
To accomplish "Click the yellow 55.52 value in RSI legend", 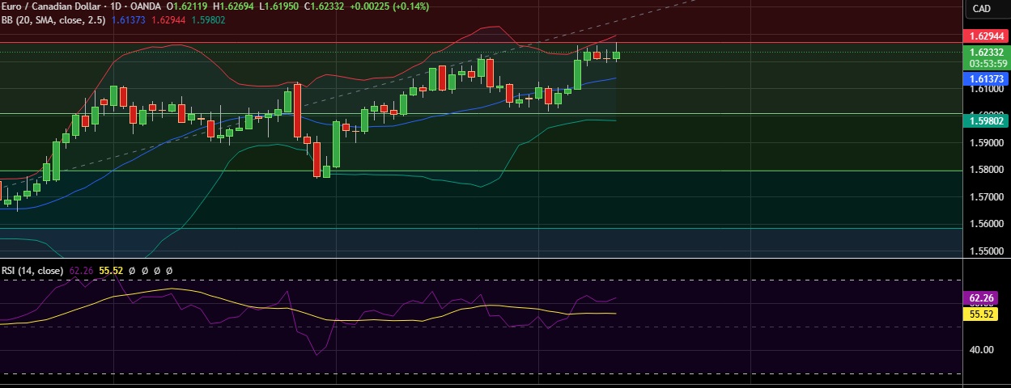I will coord(111,271).
